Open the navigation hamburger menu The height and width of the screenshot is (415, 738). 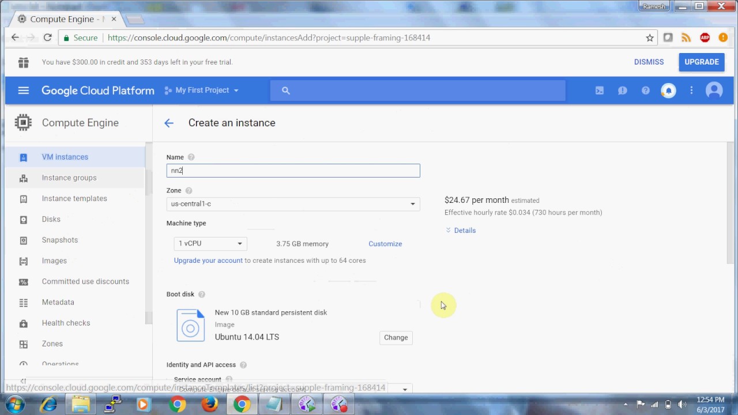click(x=23, y=90)
